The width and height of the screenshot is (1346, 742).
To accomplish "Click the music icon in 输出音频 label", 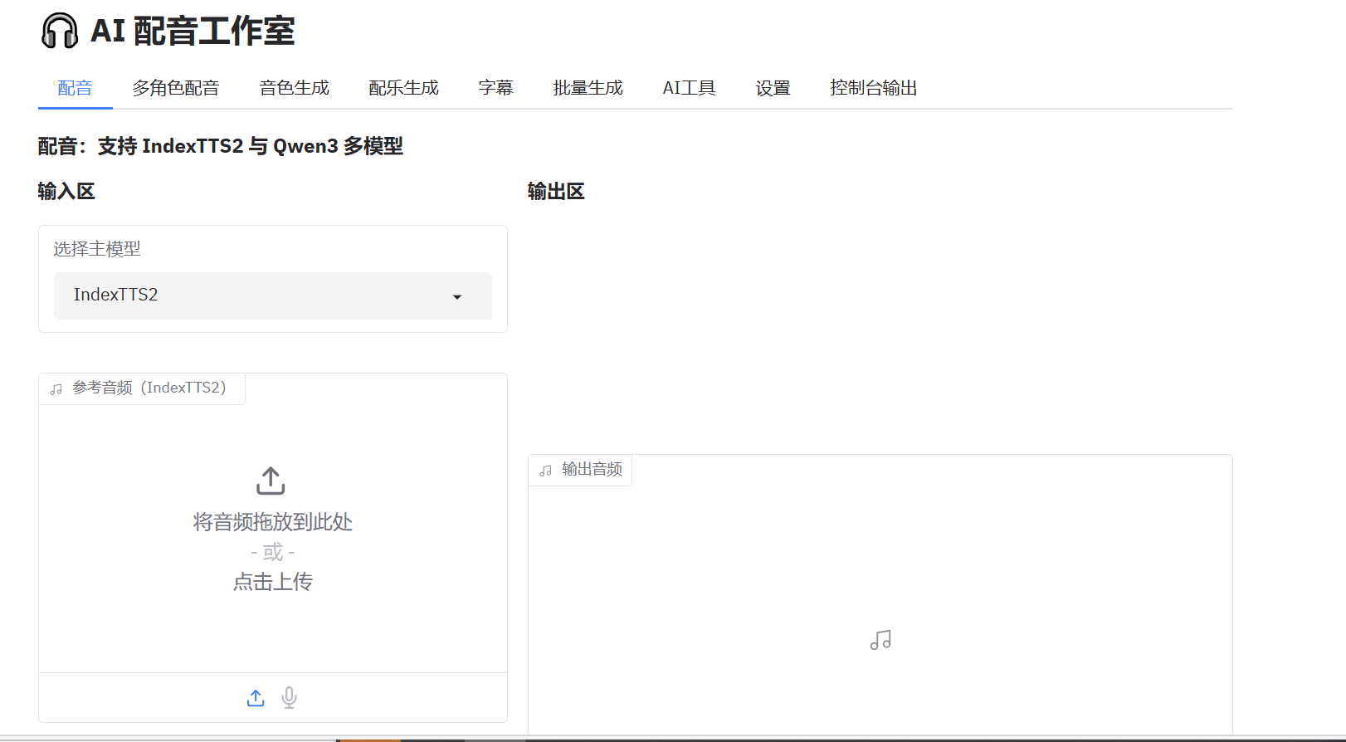I will point(546,471).
